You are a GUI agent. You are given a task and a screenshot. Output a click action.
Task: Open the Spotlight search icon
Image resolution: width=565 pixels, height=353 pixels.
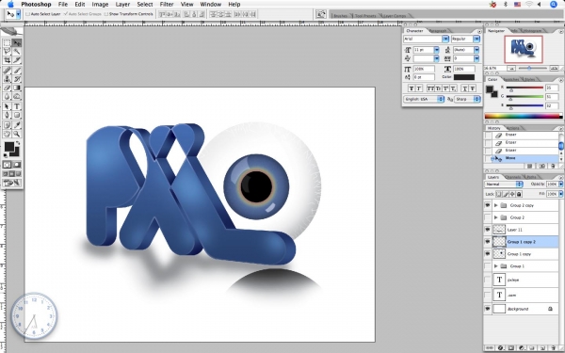coord(554,5)
